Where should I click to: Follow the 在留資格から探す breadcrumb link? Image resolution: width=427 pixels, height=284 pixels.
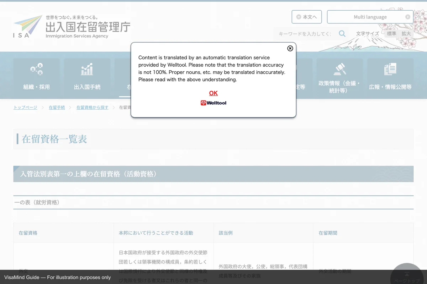[92, 107]
